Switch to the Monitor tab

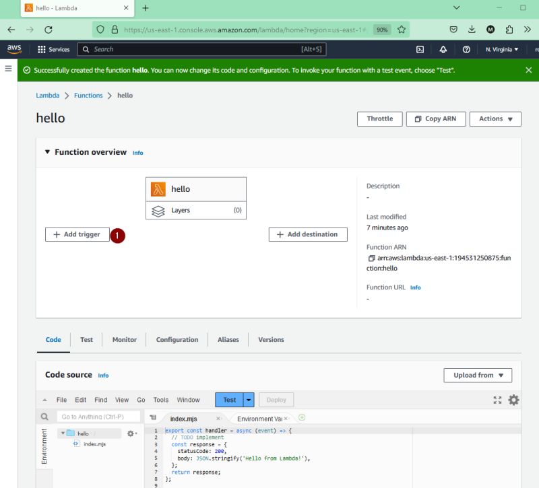click(x=124, y=339)
